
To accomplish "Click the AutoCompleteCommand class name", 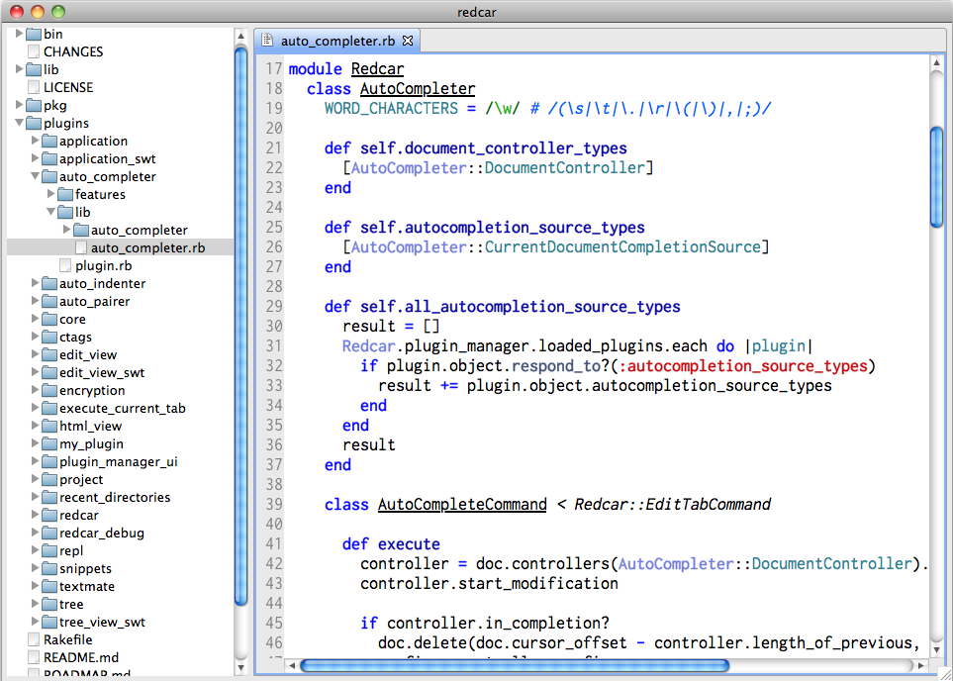I will 462,505.
